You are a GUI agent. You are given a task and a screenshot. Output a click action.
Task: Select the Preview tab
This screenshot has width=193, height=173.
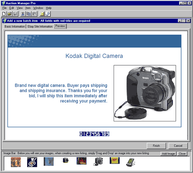(60, 26)
